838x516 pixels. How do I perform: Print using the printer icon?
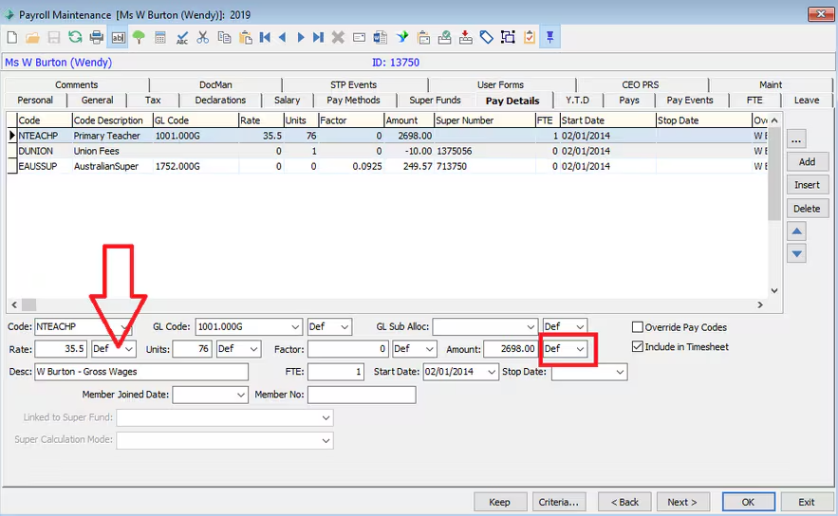click(96, 37)
